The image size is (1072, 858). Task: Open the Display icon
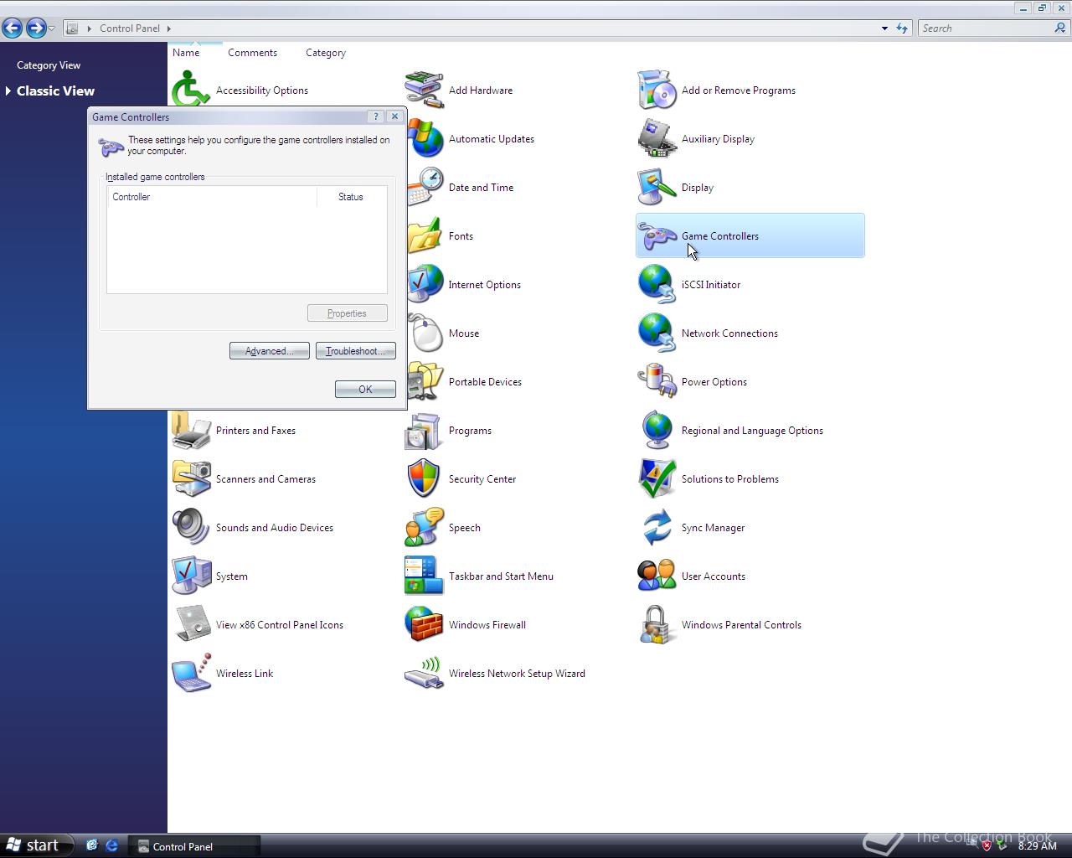point(657,188)
